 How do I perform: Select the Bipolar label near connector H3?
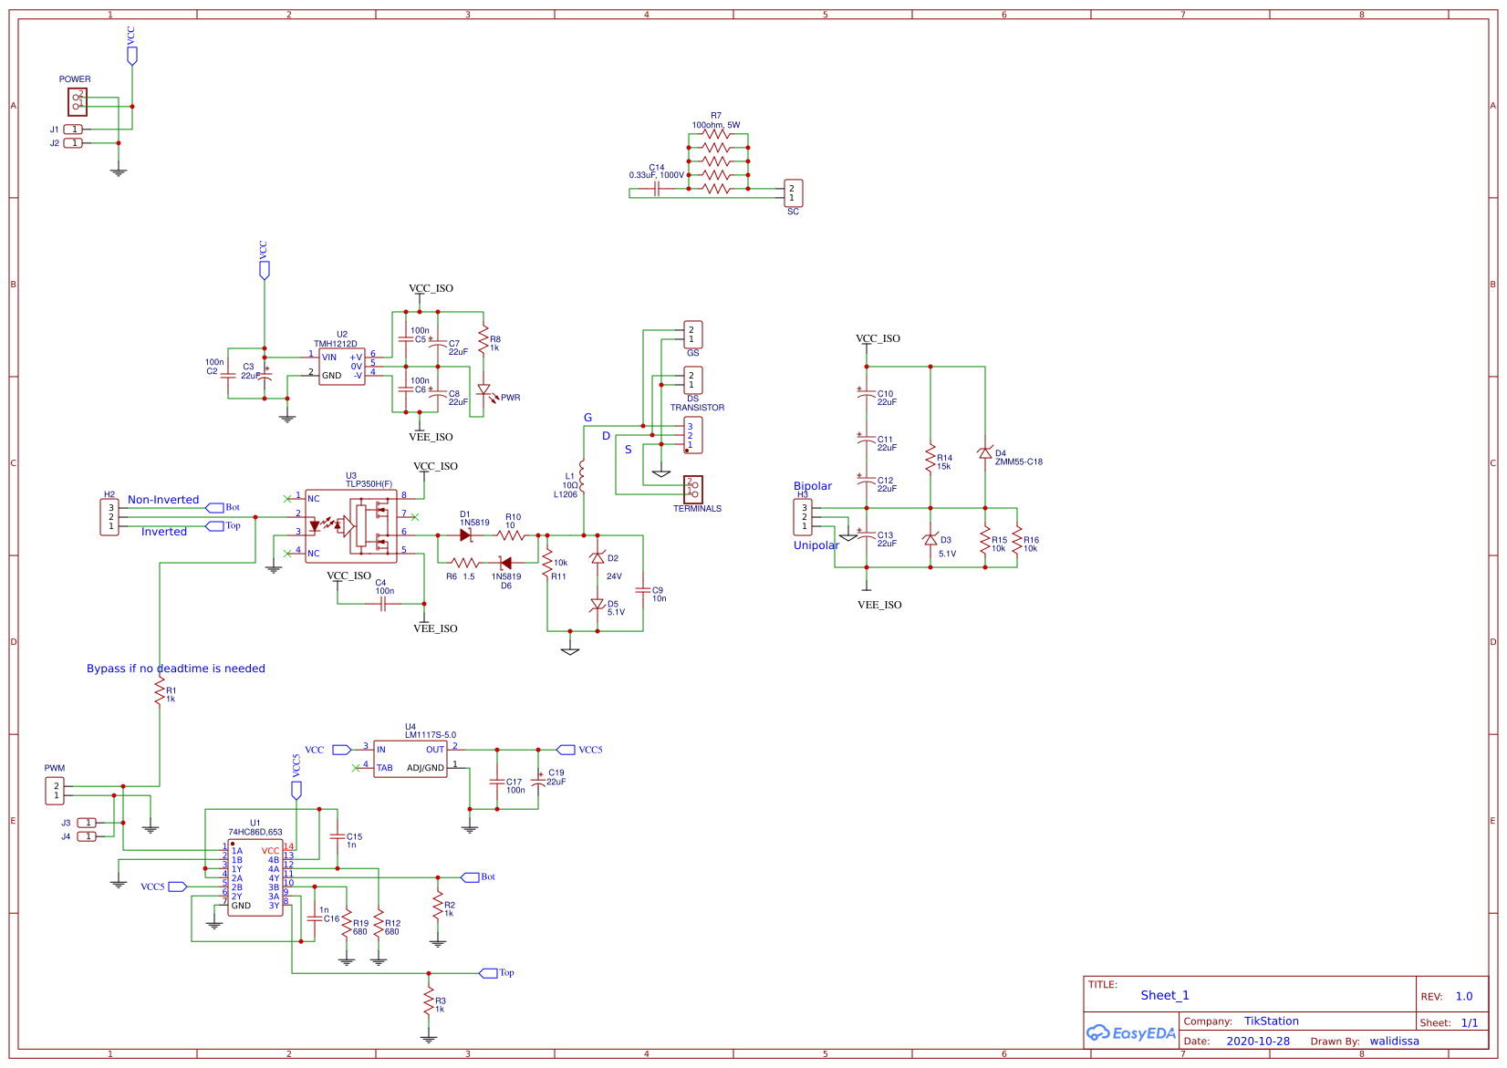(x=815, y=487)
